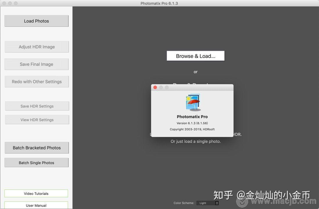Click Save HDR Settings
The image size is (319, 209).
[x=37, y=106]
